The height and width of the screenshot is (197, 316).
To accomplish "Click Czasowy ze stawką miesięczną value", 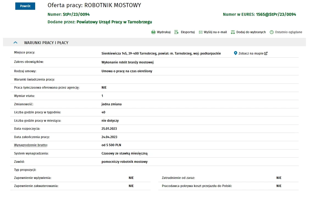I will coord(124,153).
